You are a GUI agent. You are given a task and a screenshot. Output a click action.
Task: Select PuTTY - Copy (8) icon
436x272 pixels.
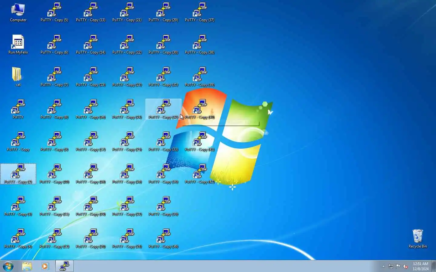pyautogui.click(x=54, y=109)
